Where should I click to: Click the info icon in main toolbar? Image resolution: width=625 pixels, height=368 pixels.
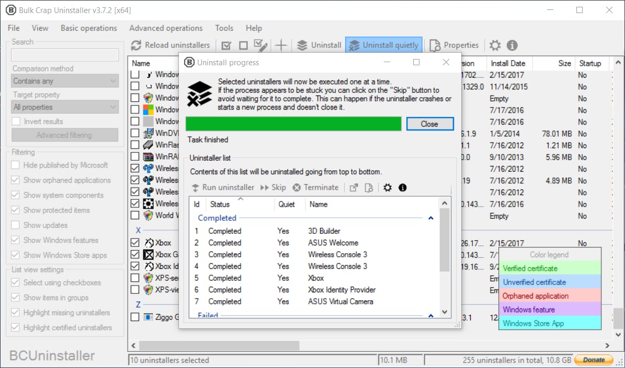pos(512,45)
